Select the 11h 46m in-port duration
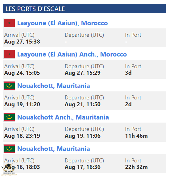 pos(136,136)
